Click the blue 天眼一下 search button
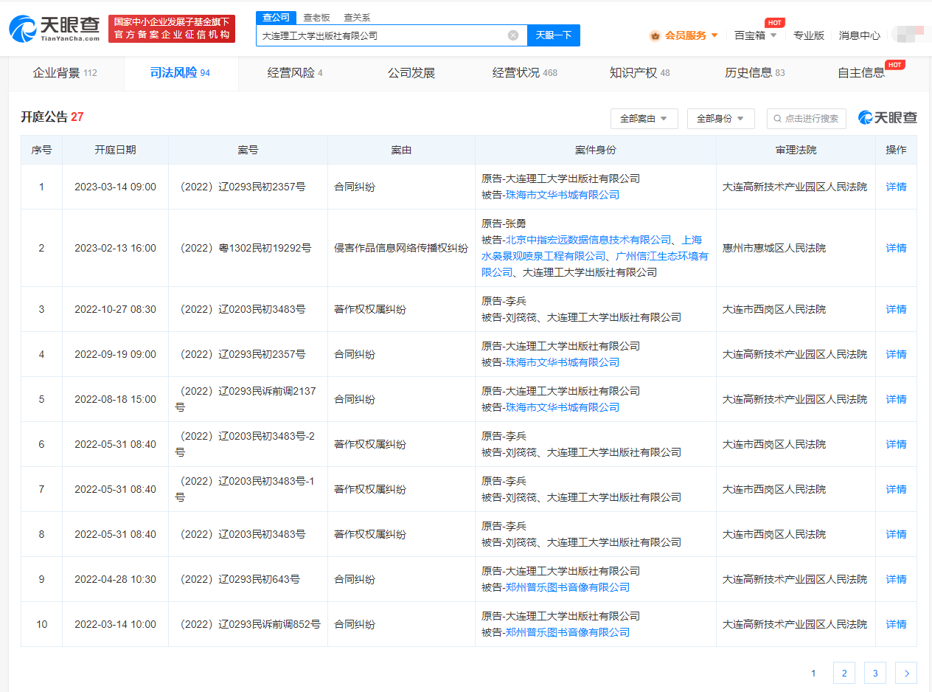This screenshot has height=692, width=932. point(553,35)
